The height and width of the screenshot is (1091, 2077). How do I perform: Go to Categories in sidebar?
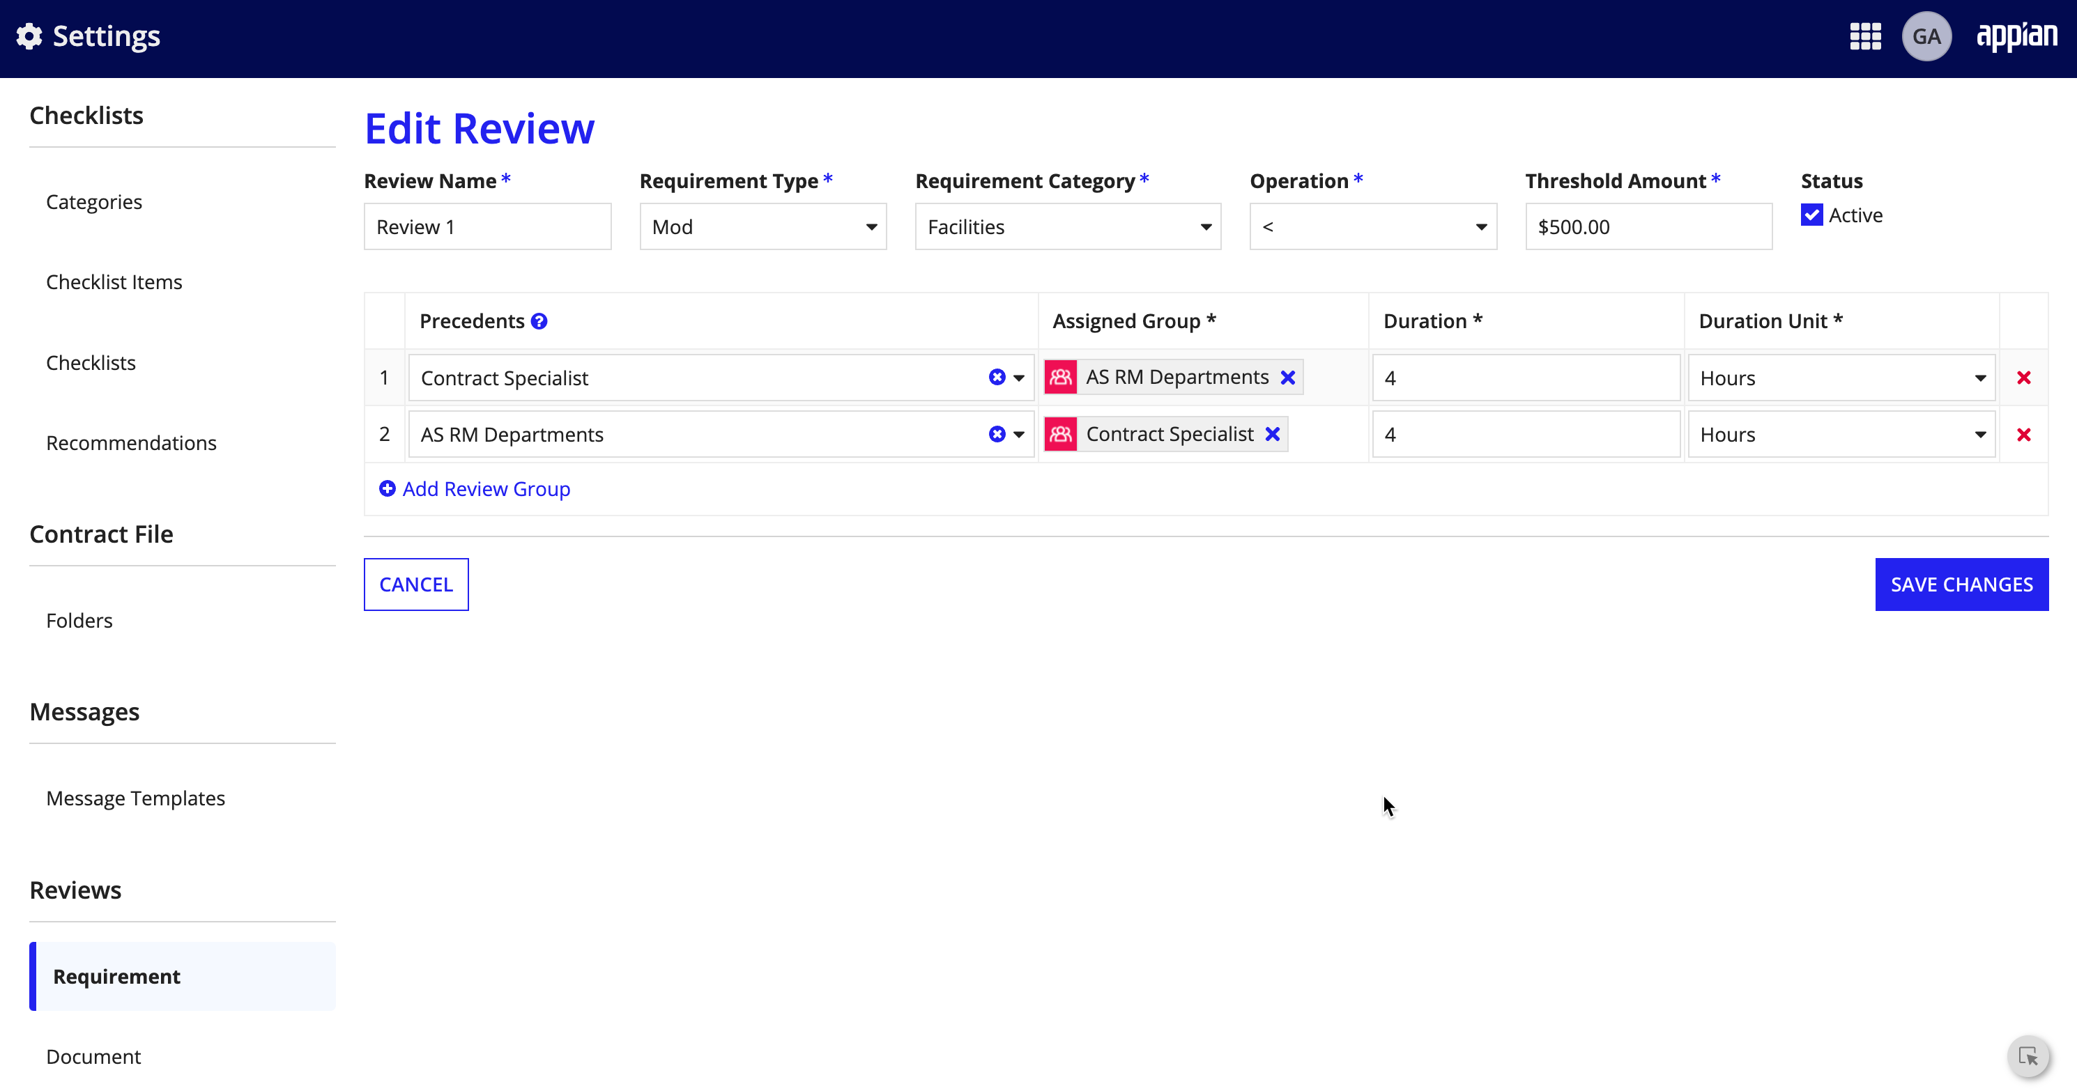(93, 201)
